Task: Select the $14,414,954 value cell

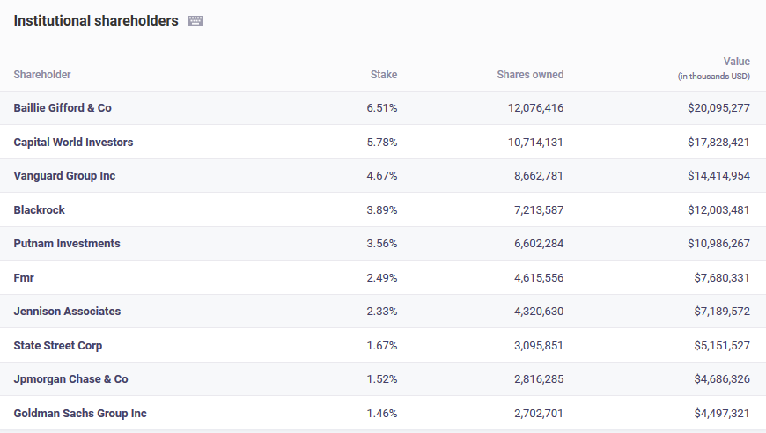Action: (x=718, y=176)
